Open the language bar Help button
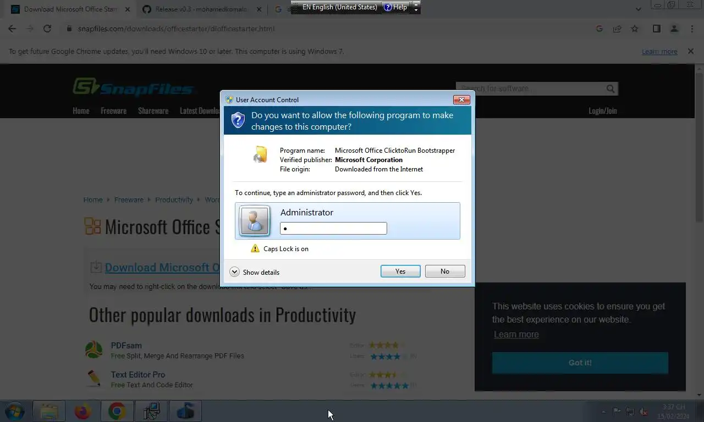 [x=396, y=7]
